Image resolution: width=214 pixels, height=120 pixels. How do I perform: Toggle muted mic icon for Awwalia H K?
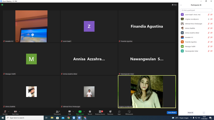tap(209, 37)
